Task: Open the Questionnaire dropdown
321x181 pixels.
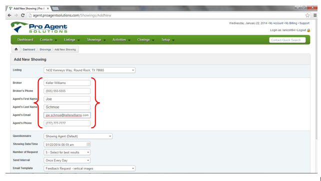Action: 78,136
